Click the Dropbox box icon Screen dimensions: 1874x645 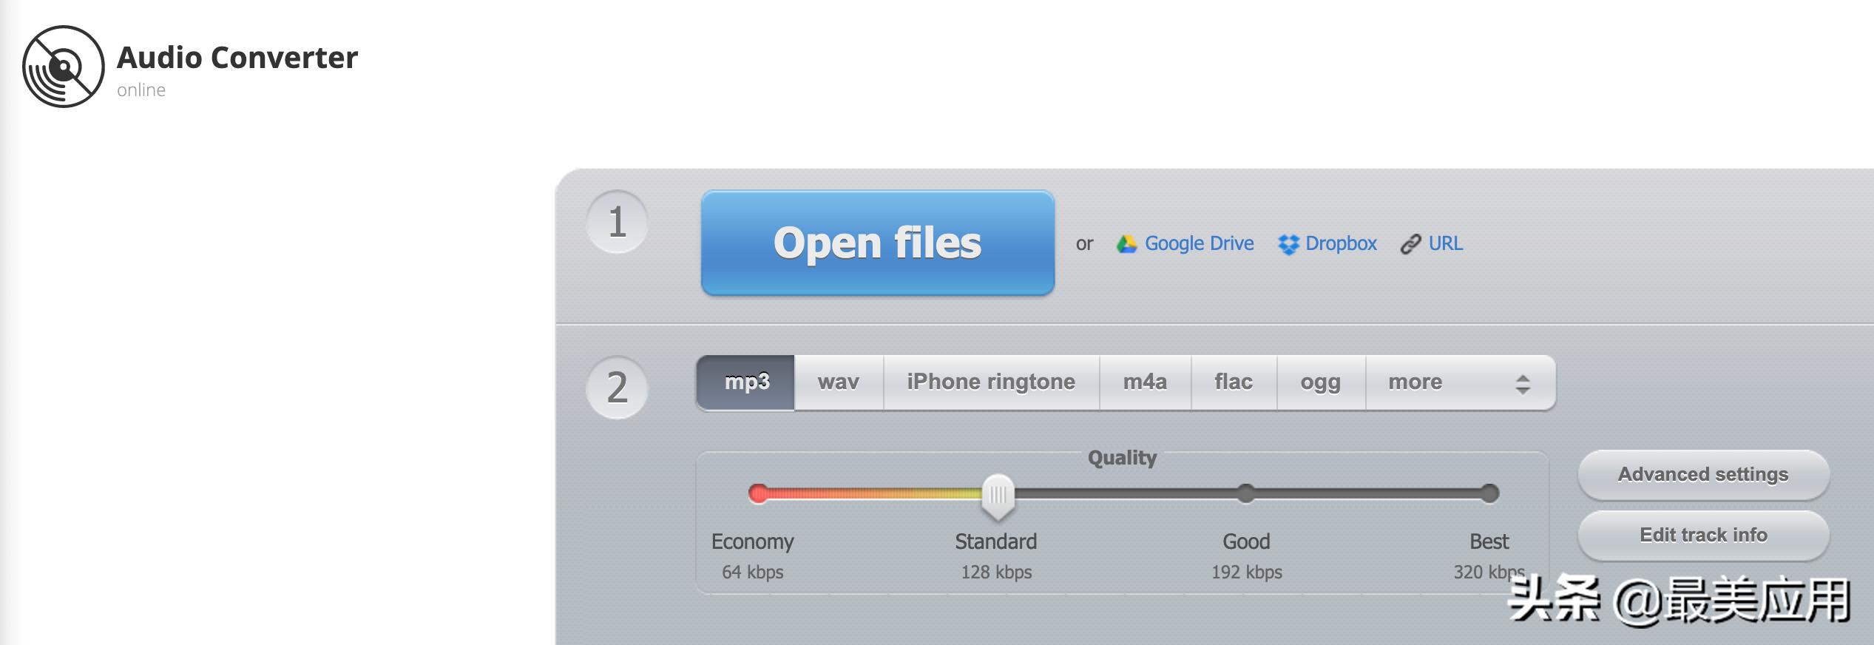click(x=1288, y=244)
